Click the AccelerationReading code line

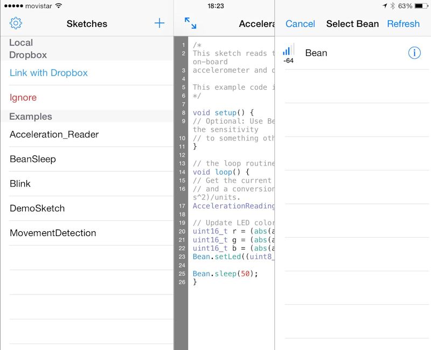click(233, 206)
